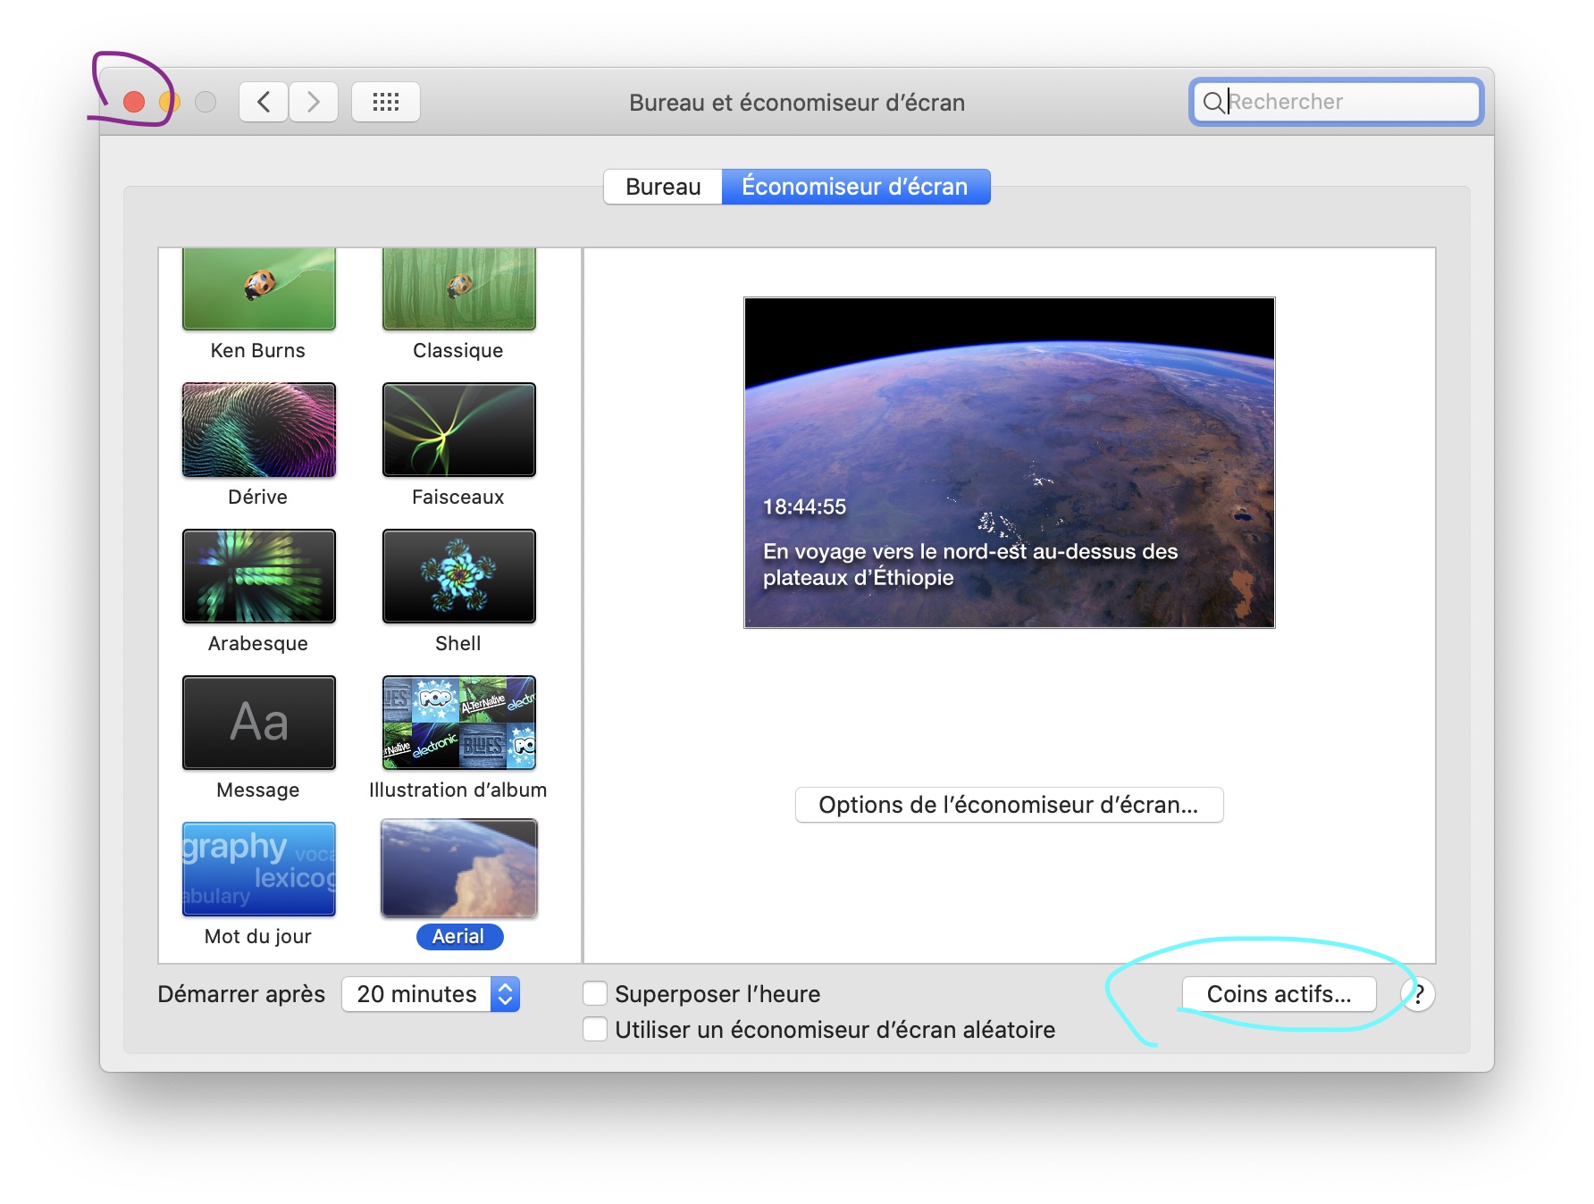The width and height of the screenshot is (1594, 1204).
Task: Pick the Shell screen saver thumbnail
Action: pos(459,576)
